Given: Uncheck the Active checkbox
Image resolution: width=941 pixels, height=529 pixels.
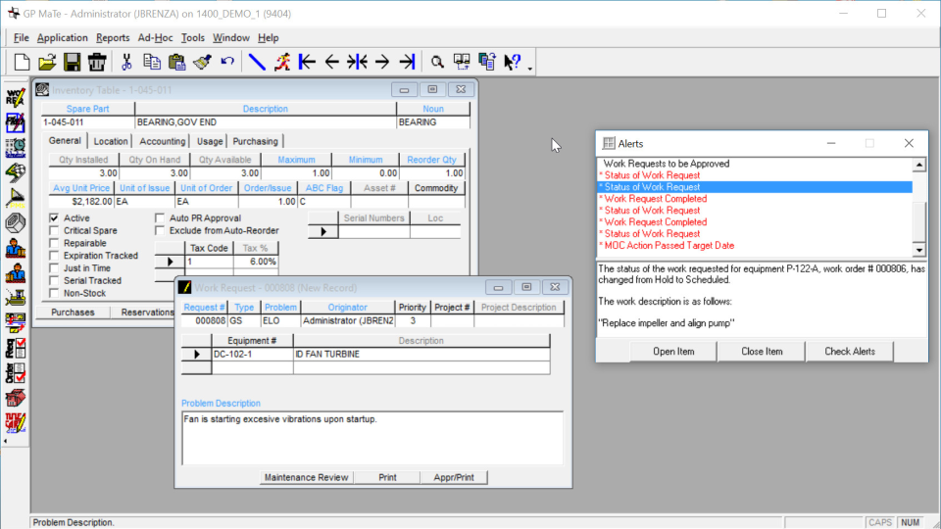Looking at the screenshot, I should 55,218.
